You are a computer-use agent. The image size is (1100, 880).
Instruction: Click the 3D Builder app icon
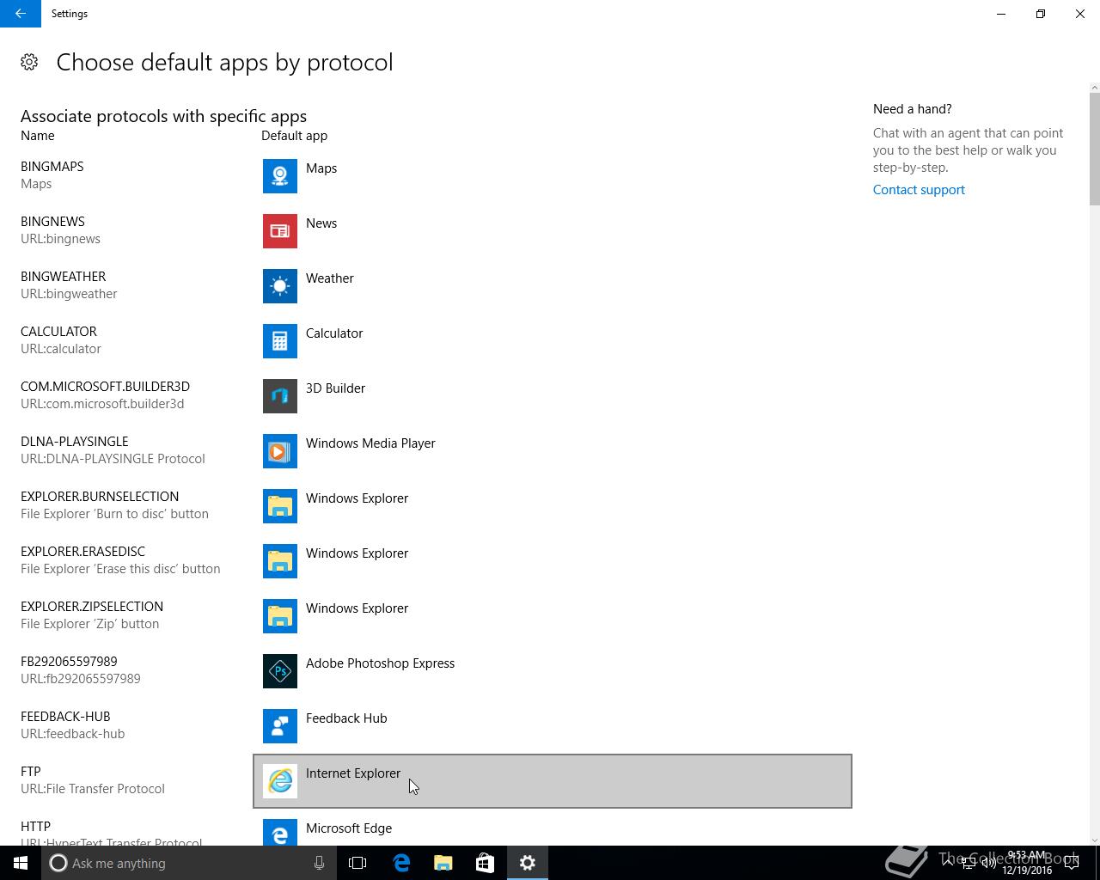tap(280, 396)
